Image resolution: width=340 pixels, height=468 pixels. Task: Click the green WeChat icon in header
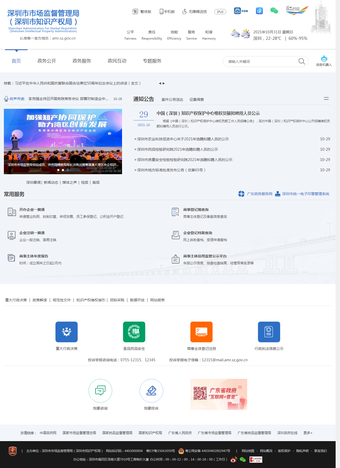274,11
